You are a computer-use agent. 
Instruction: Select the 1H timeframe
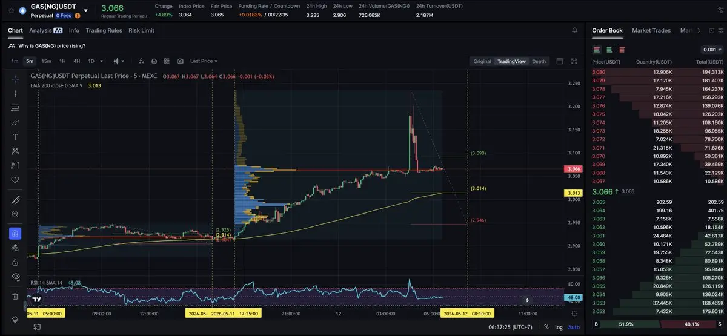coord(62,61)
